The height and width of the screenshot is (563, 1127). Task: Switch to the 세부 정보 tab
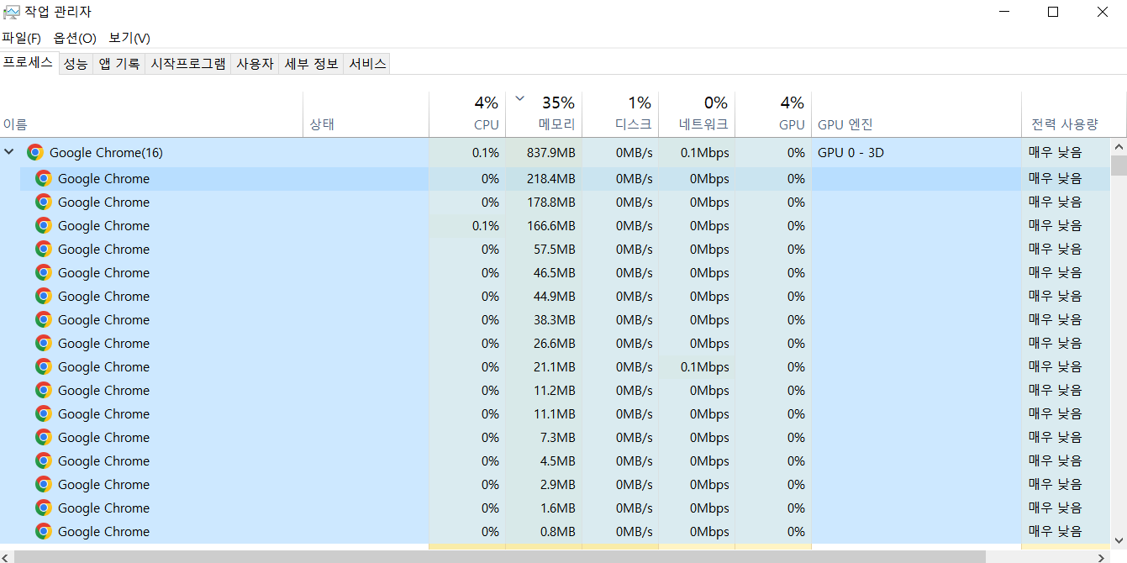312,64
